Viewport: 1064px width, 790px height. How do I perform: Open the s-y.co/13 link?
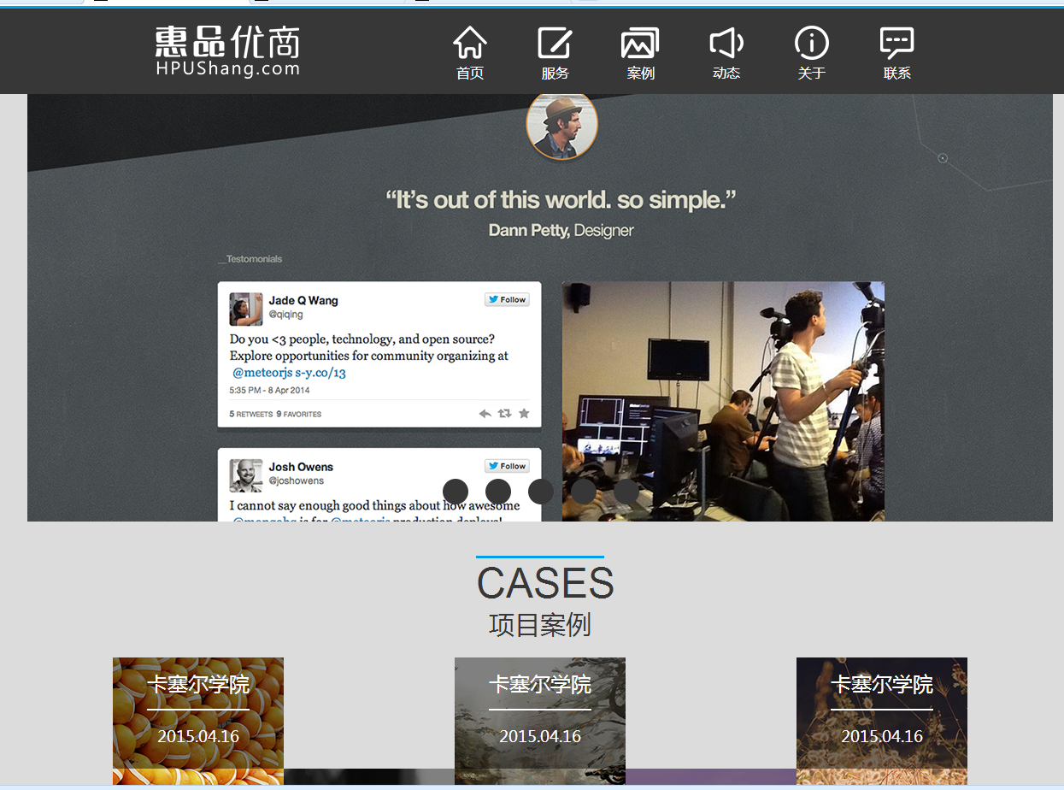click(320, 373)
